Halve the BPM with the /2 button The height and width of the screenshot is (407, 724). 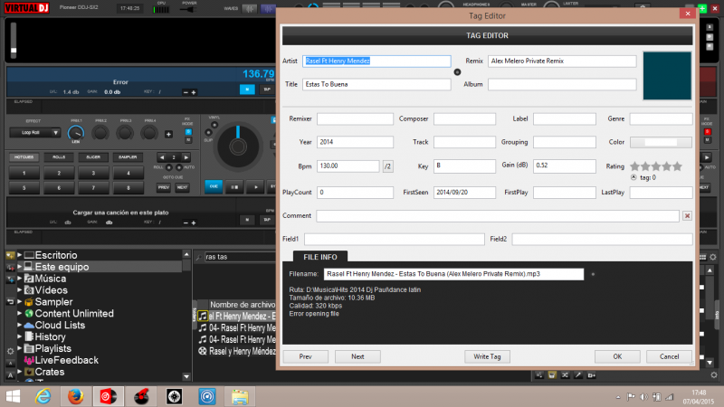pyautogui.click(x=387, y=166)
